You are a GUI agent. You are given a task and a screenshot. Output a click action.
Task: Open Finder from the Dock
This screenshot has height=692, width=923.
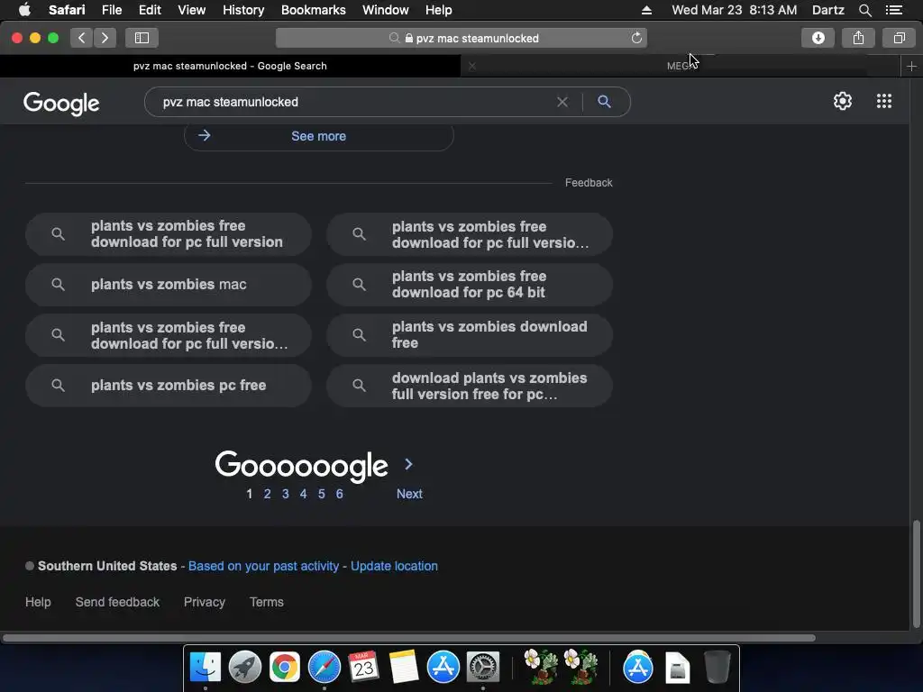pos(205,667)
